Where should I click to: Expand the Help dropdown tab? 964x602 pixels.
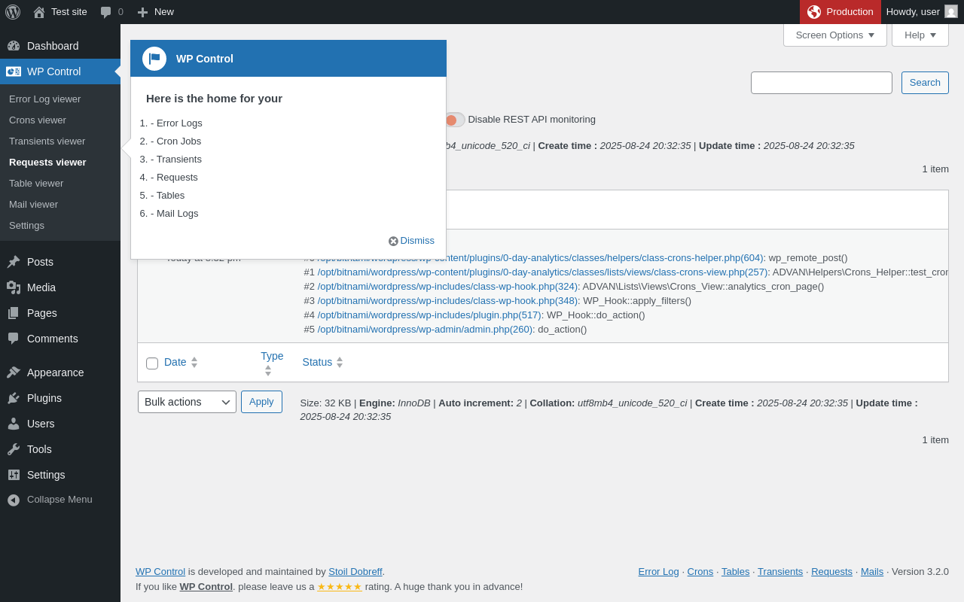click(x=920, y=35)
